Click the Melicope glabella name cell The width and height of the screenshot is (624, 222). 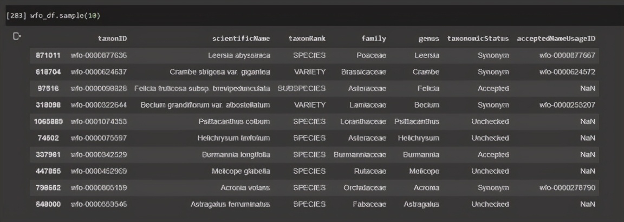(x=240, y=171)
